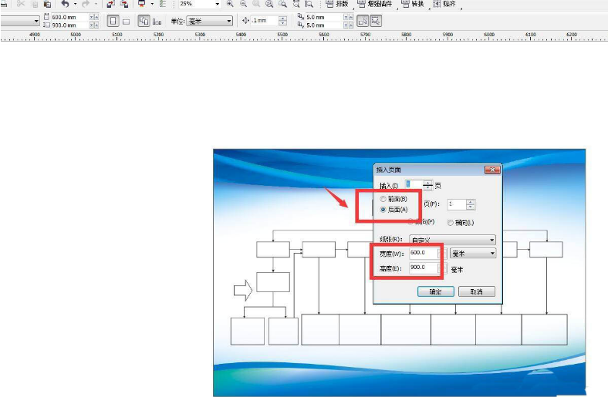Select the 后面(A) radio button
Image resolution: width=608 pixels, height=397 pixels.
(x=383, y=210)
